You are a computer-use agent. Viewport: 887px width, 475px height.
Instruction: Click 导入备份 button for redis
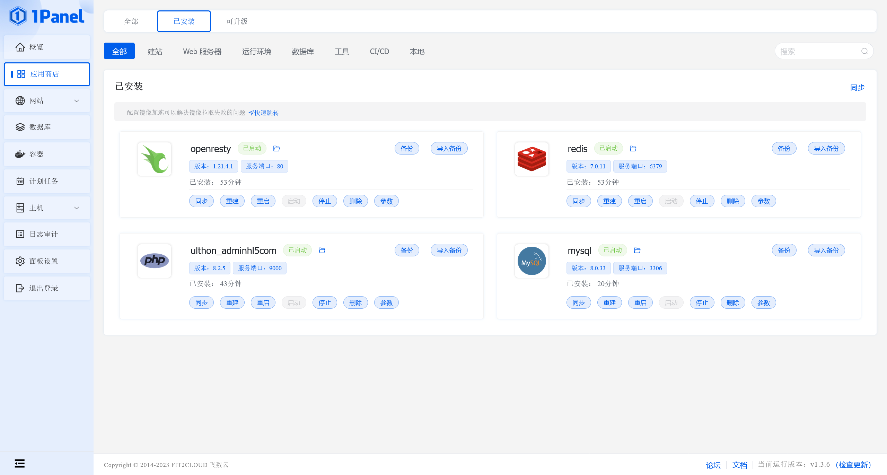(826, 149)
